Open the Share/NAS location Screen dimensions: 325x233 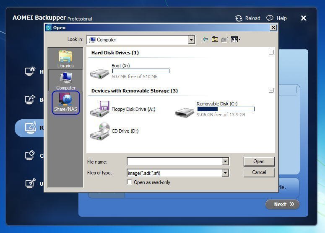(66, 102)
